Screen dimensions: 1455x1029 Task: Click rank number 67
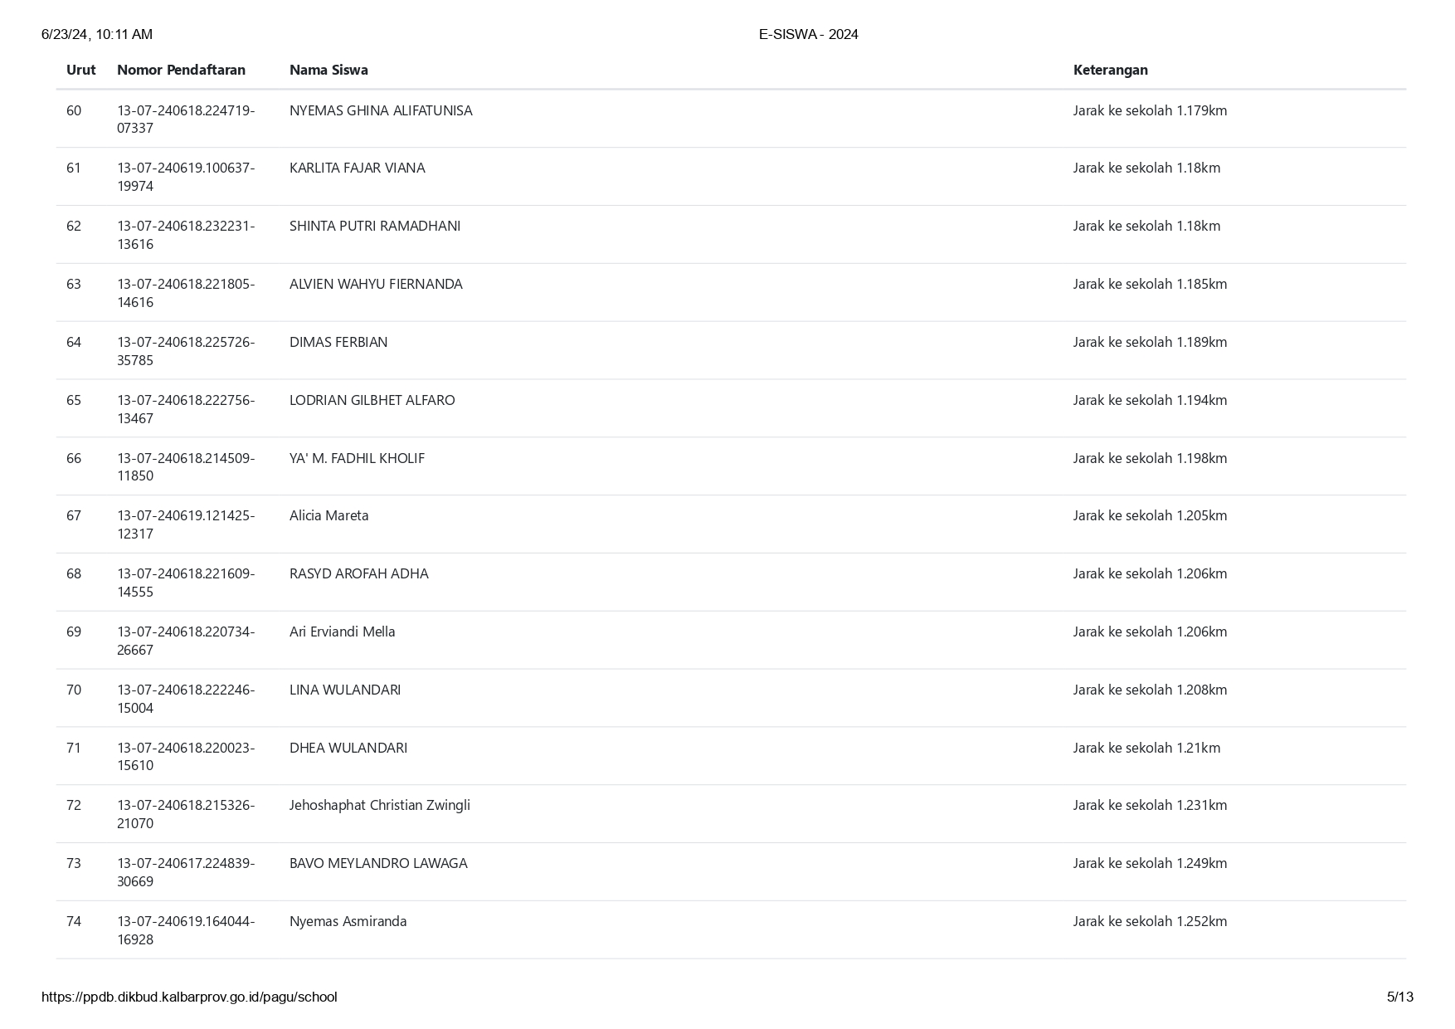(x=74, y=515)
